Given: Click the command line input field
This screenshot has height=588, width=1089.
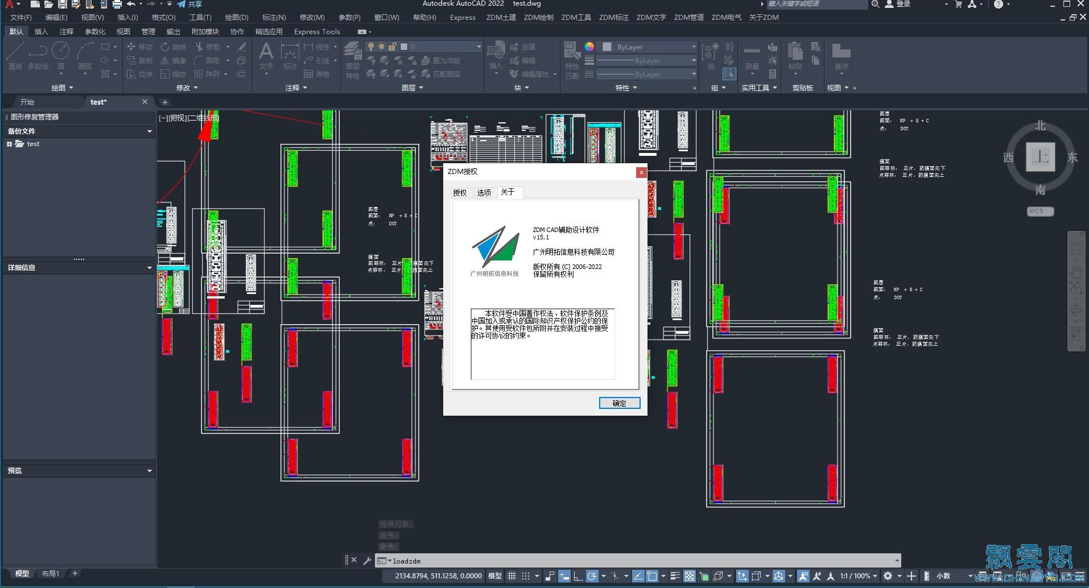Looking at the screenshot, I should pos(637,561).
